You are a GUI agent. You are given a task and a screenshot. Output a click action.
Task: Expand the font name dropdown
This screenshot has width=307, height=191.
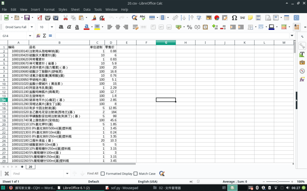coord(32,27)
